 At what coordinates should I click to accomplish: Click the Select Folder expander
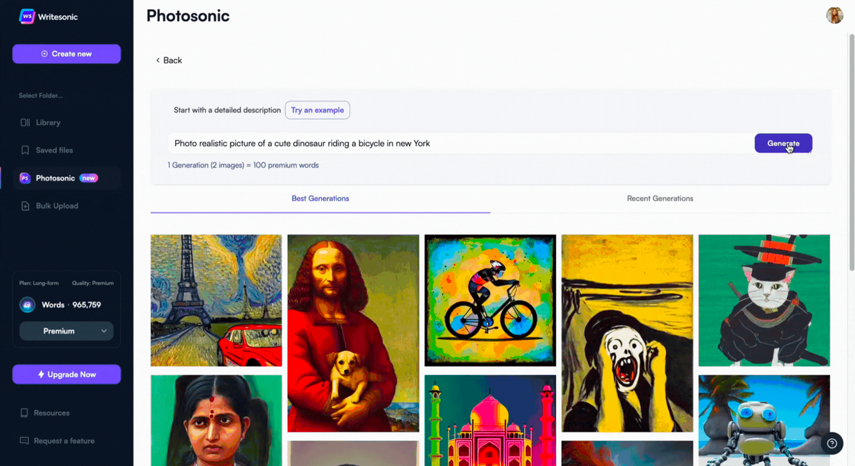[40, 95]
